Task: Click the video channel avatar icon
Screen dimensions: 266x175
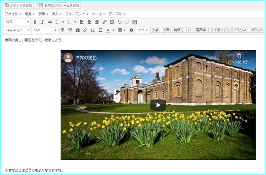Action: [x=68, y=58]
